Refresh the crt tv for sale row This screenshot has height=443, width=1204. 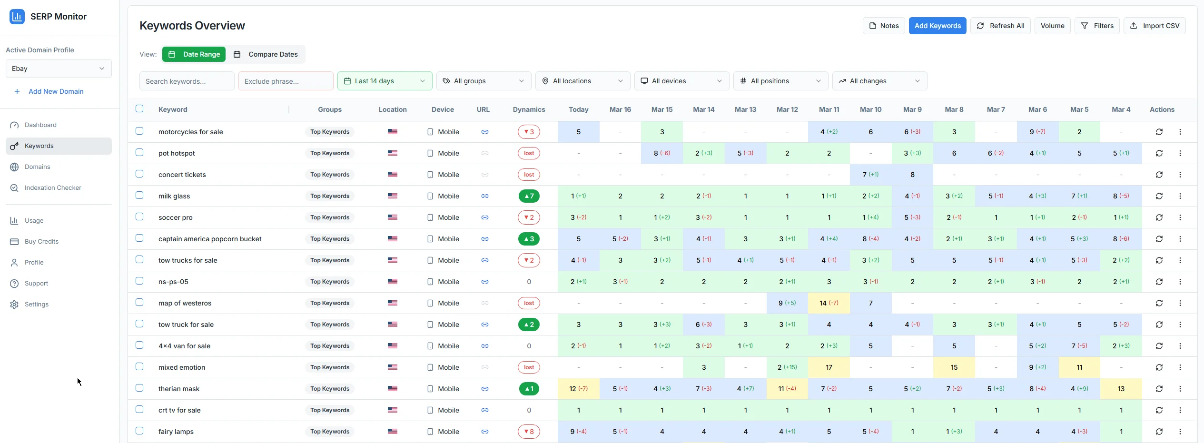tap(1159, 410)
